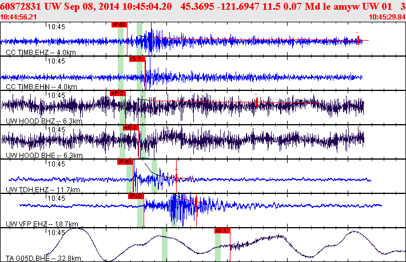The width and height of the screenshot is (406, 262).
Task: Click the 10:45 time tick on HOOD BHE row
Action: pos(56,130)
